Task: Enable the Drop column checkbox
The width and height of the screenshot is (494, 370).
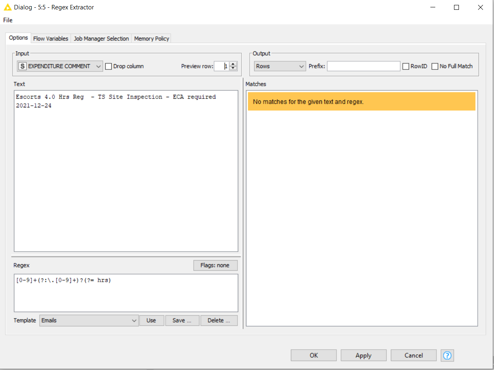Action: (109, 66)
